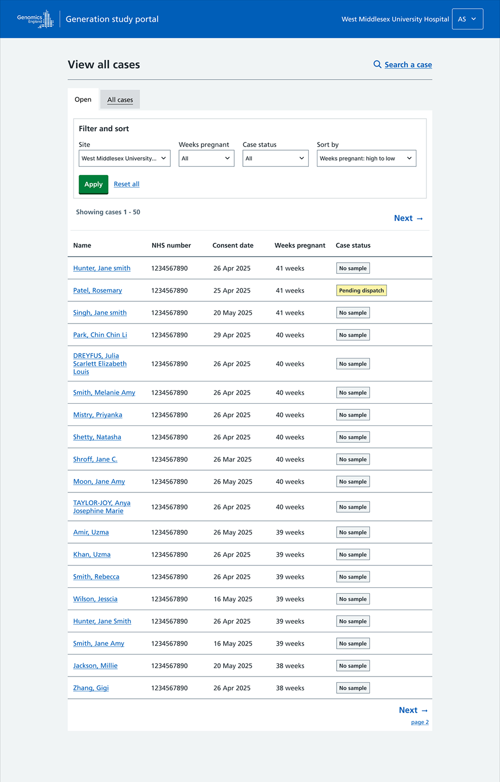
Task: Open case DREYFUS, Julia Scarlett Elizabeth Louis
Action: 100,364
